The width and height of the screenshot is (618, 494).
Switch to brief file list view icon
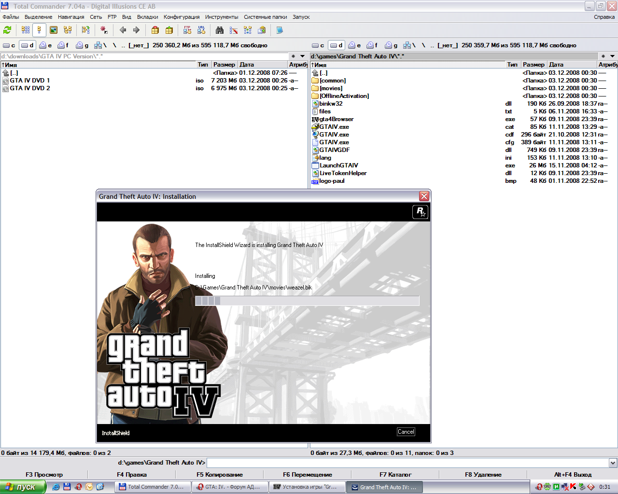pos(26,30)
